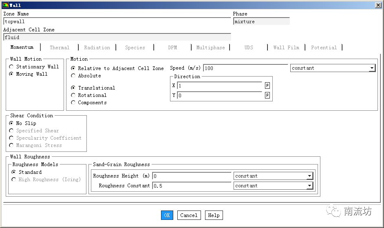Click the P parameter button beside Y direction

click(x=267, y=95)
